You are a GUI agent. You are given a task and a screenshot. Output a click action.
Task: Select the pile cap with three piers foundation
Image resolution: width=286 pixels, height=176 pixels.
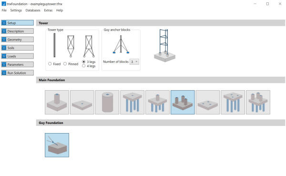point(258,102)
